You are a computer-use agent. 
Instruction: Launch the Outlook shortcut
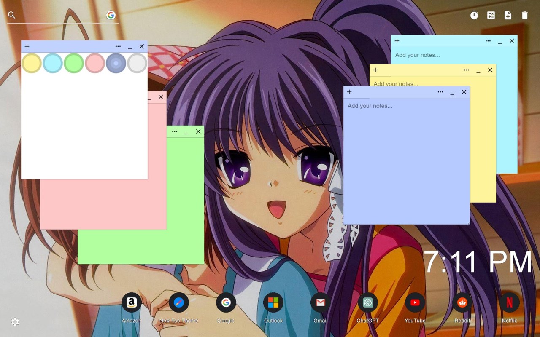273,302
